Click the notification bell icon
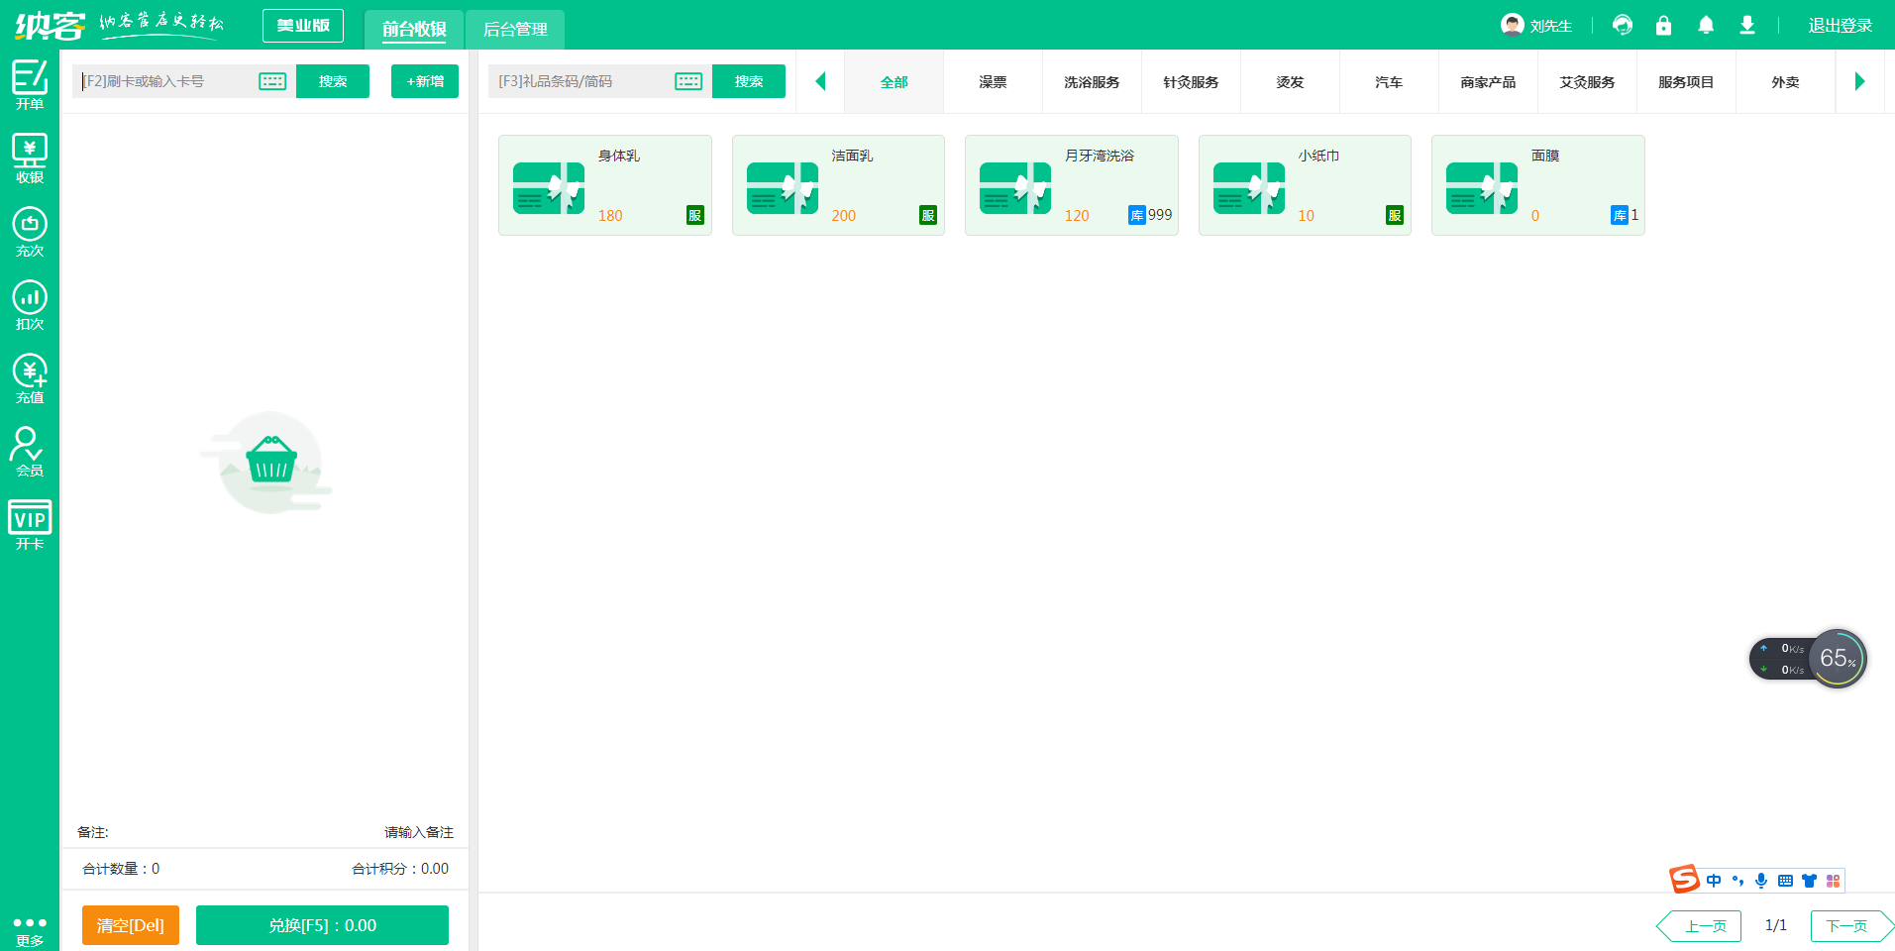Screen dimensions: 1895x951 pos(1705,26)
